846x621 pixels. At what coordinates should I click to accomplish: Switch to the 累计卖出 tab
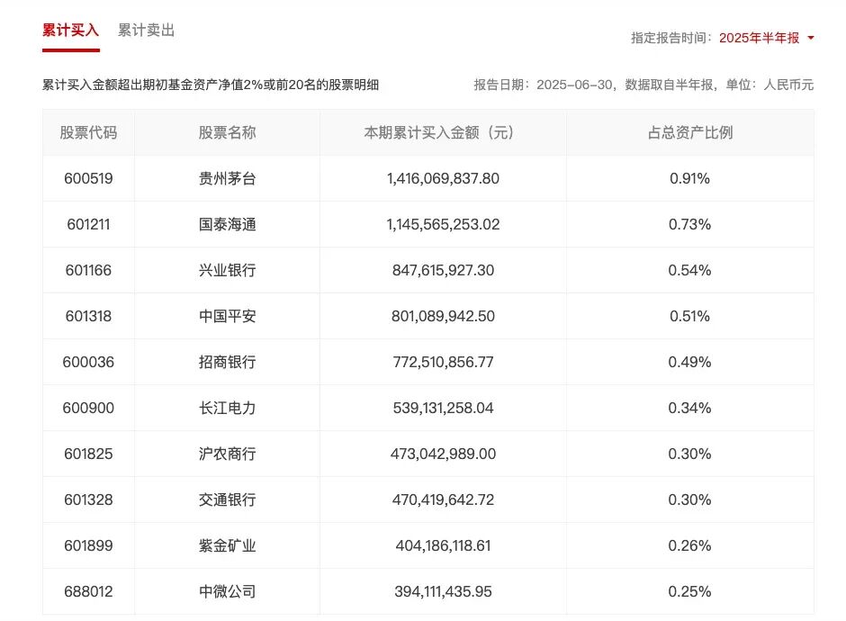[146, 31]
